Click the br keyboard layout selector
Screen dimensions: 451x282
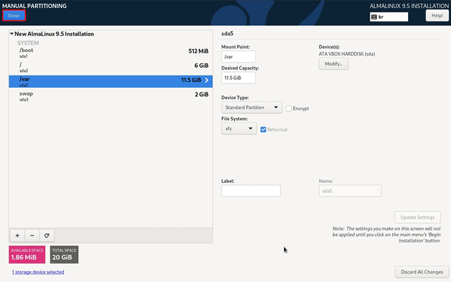pyautogui.click(x=389, y=17)
